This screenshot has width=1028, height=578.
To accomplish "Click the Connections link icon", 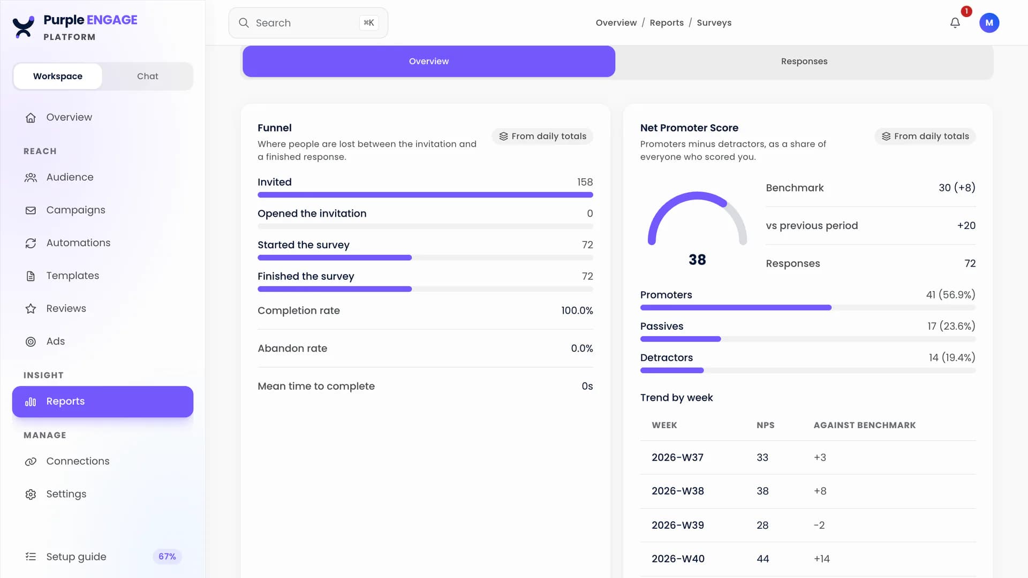I will pyautogui.click(x=31, y=461).
